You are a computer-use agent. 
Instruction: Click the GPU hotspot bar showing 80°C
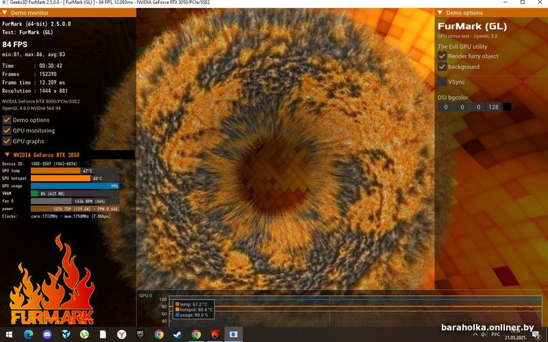click(75, 179)
